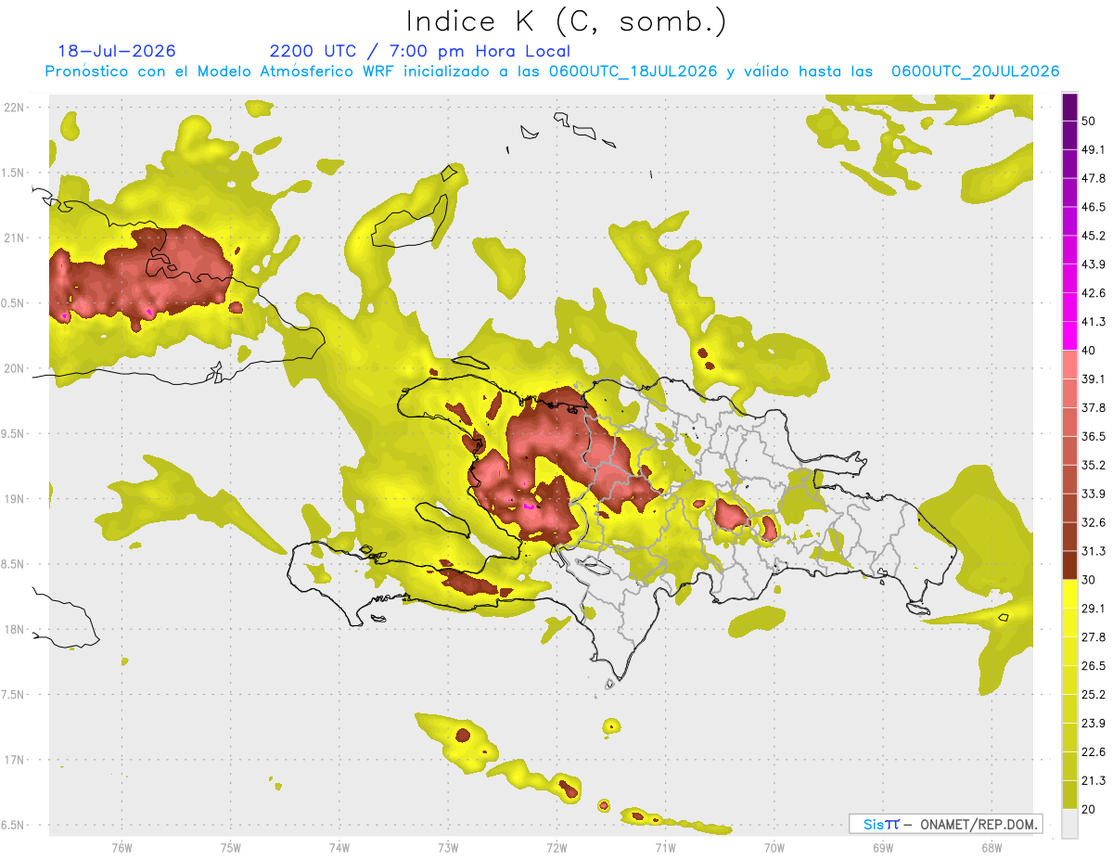Pick the dark purple colorbar segment above 50
Viewport: 1113px width, 860px height.
[x=1069, y=107]
